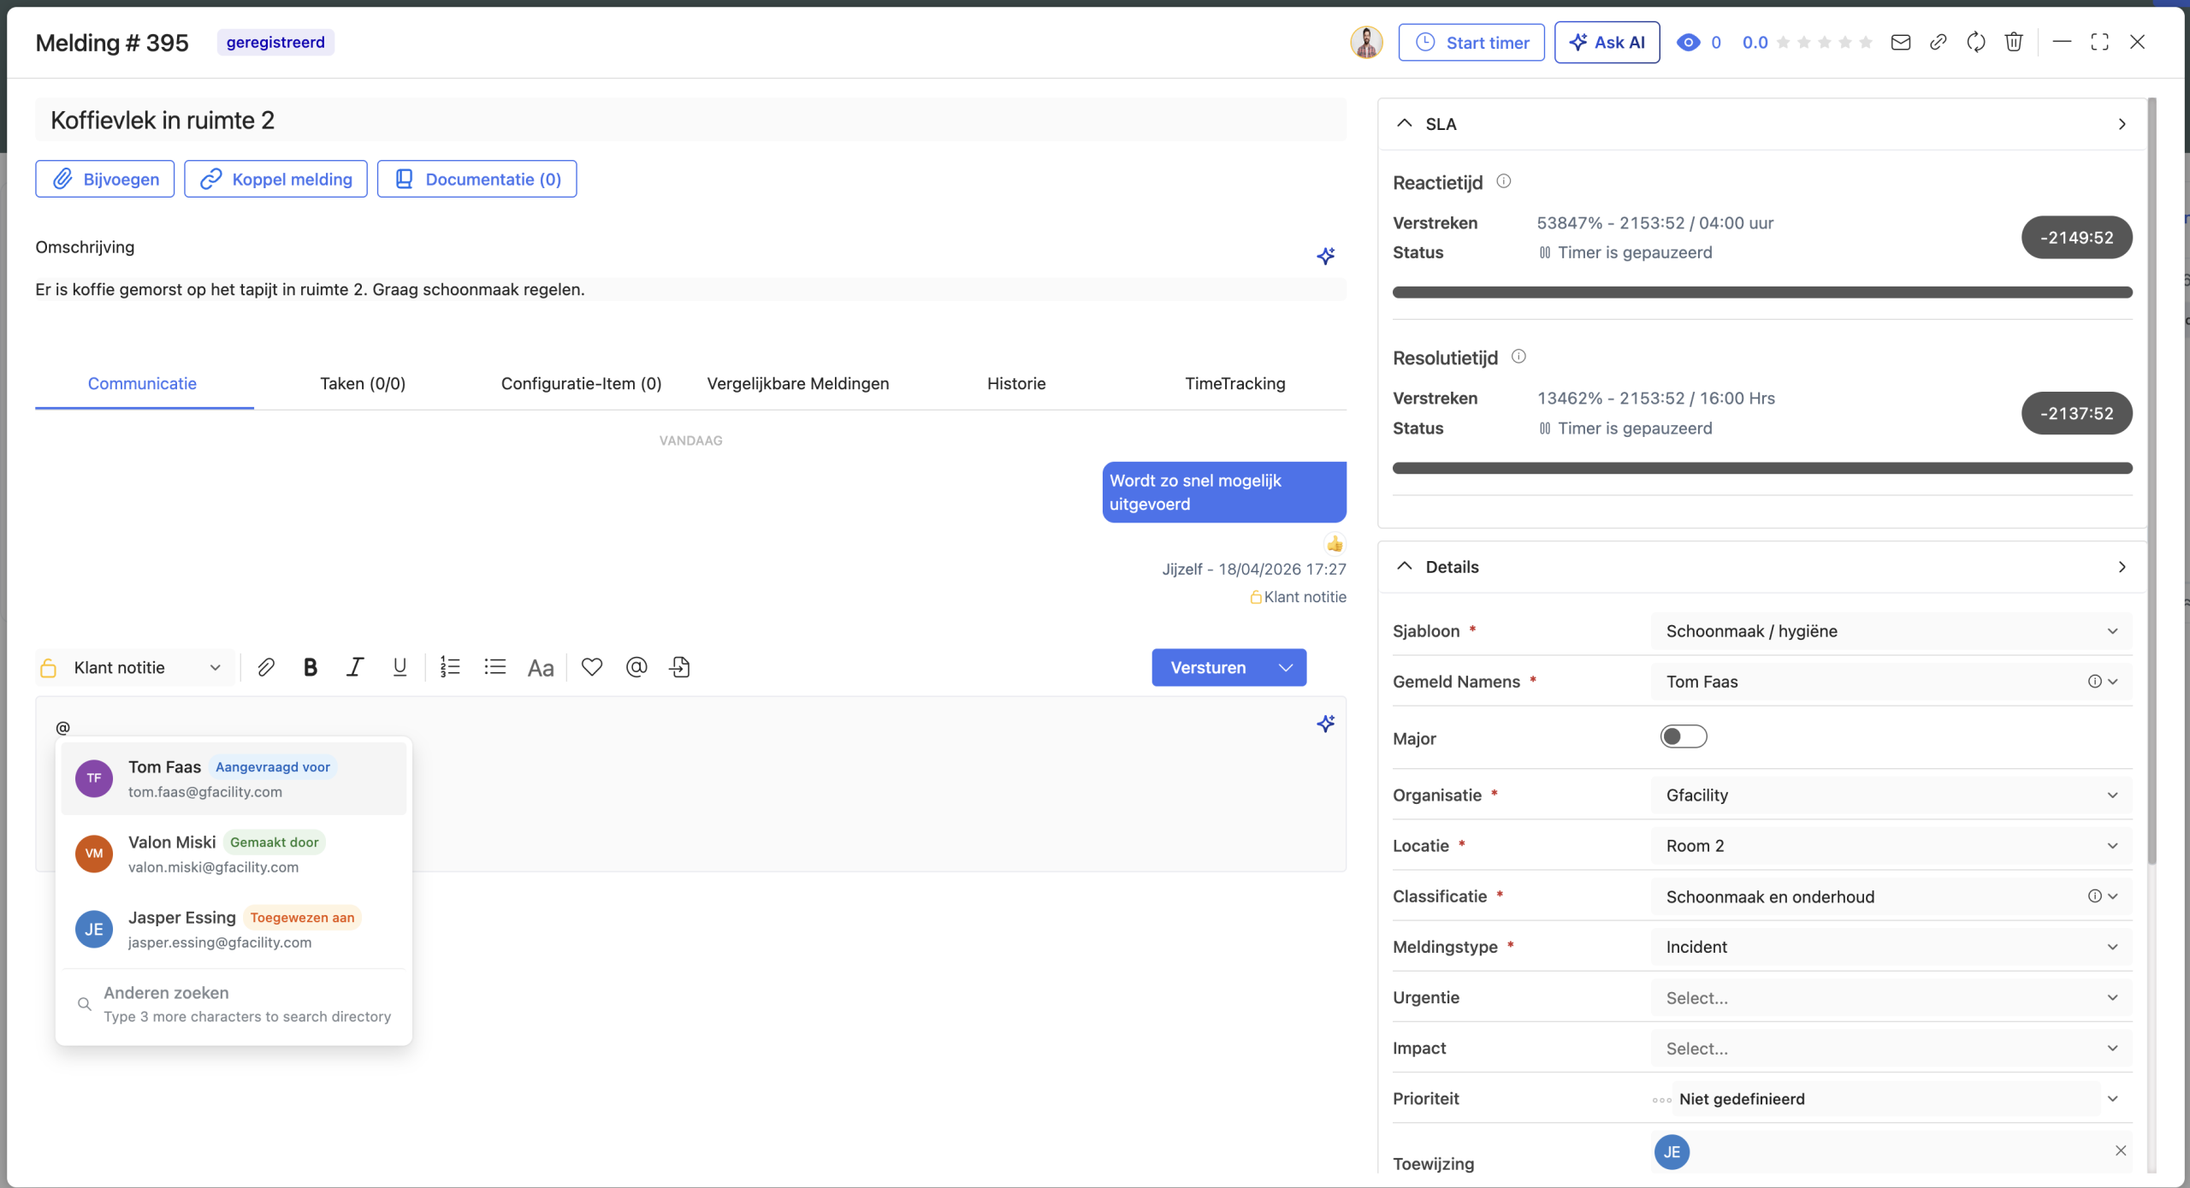This screenshot has height=1188, width=2190.
Task: Click the trash delete icon in header
Action: click(x=2014, y=42)
